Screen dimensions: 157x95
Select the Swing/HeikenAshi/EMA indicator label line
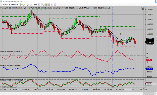point(55,8)
